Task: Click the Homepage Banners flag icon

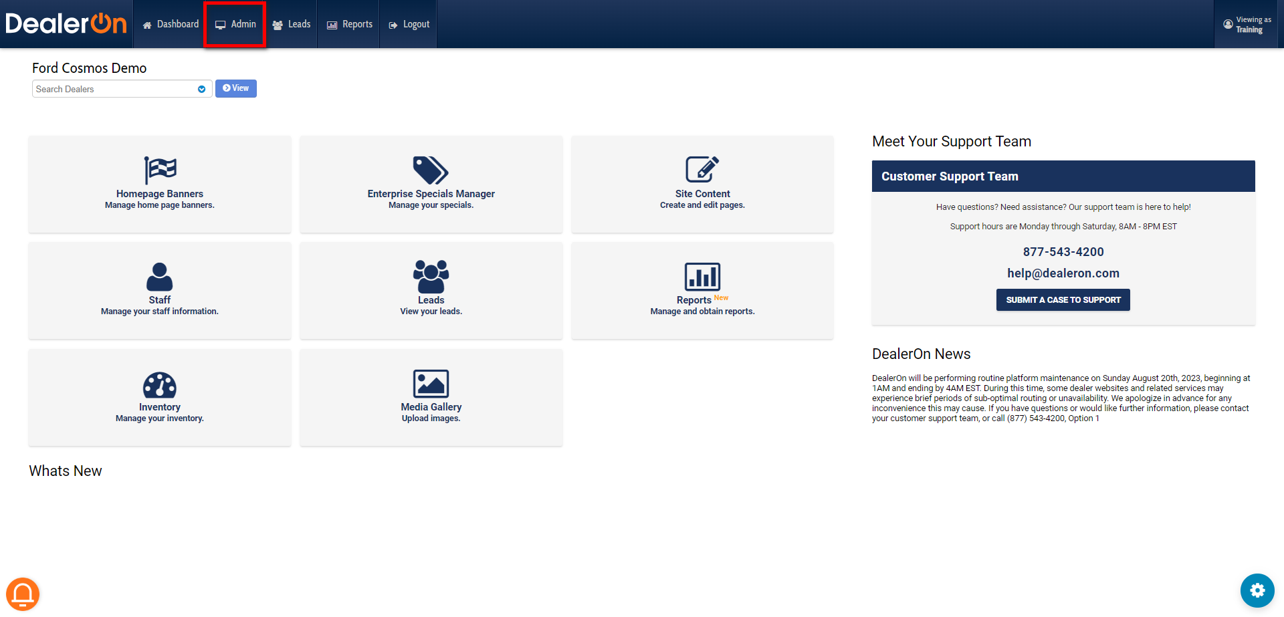Action: (x=160, y=170)
